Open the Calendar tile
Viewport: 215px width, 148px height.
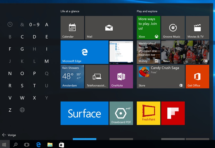click(x=72, y=28)
